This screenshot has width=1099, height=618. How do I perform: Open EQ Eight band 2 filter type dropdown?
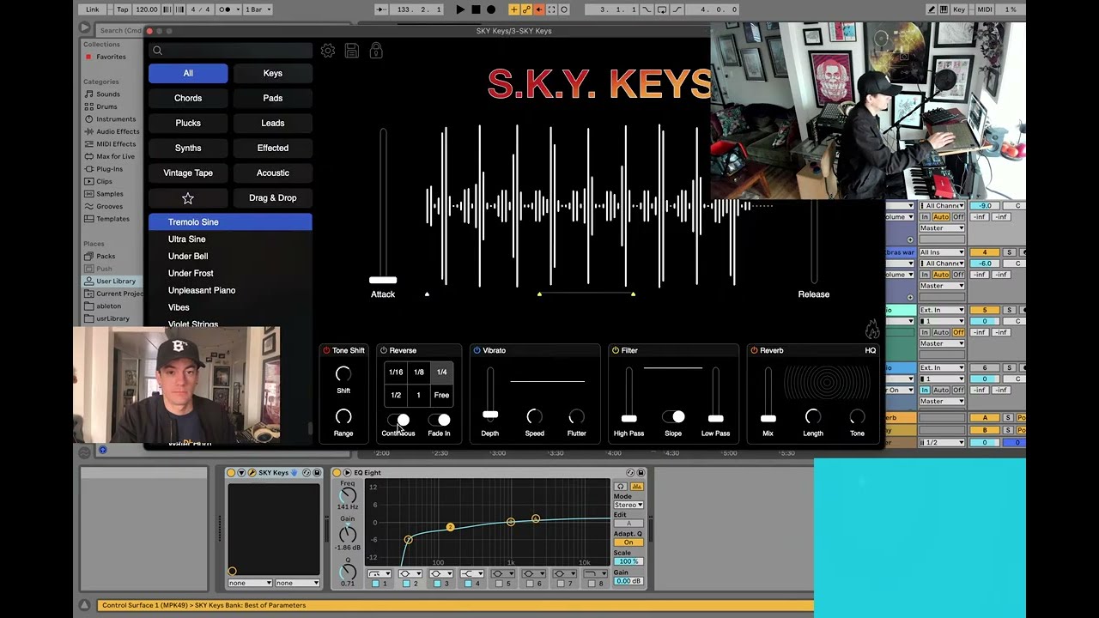tap(410, 573)
